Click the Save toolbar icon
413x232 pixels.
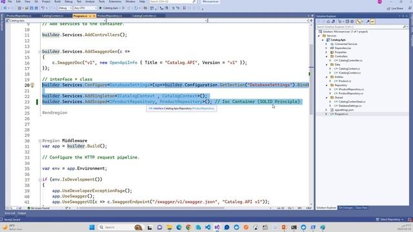(x=32, y=8)
